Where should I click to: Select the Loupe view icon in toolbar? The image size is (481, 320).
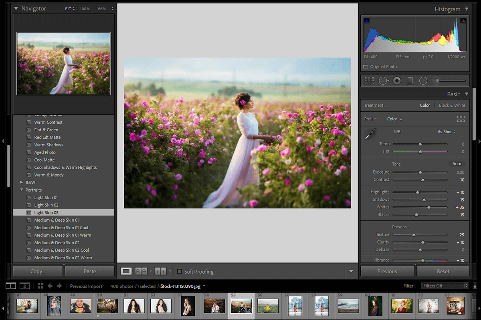pyautogui.click(x=126, y=271)
